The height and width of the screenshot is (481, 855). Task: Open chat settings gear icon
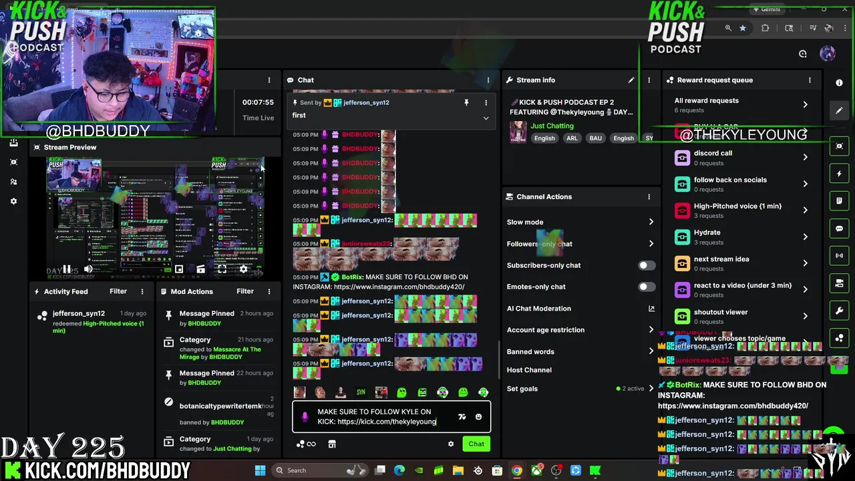click(451, 444)
